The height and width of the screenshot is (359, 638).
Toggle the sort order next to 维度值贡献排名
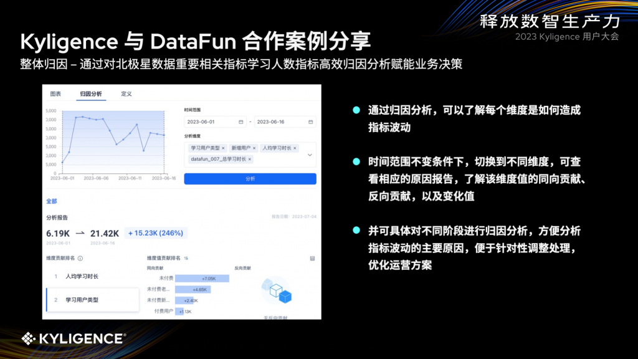[186, 258]
